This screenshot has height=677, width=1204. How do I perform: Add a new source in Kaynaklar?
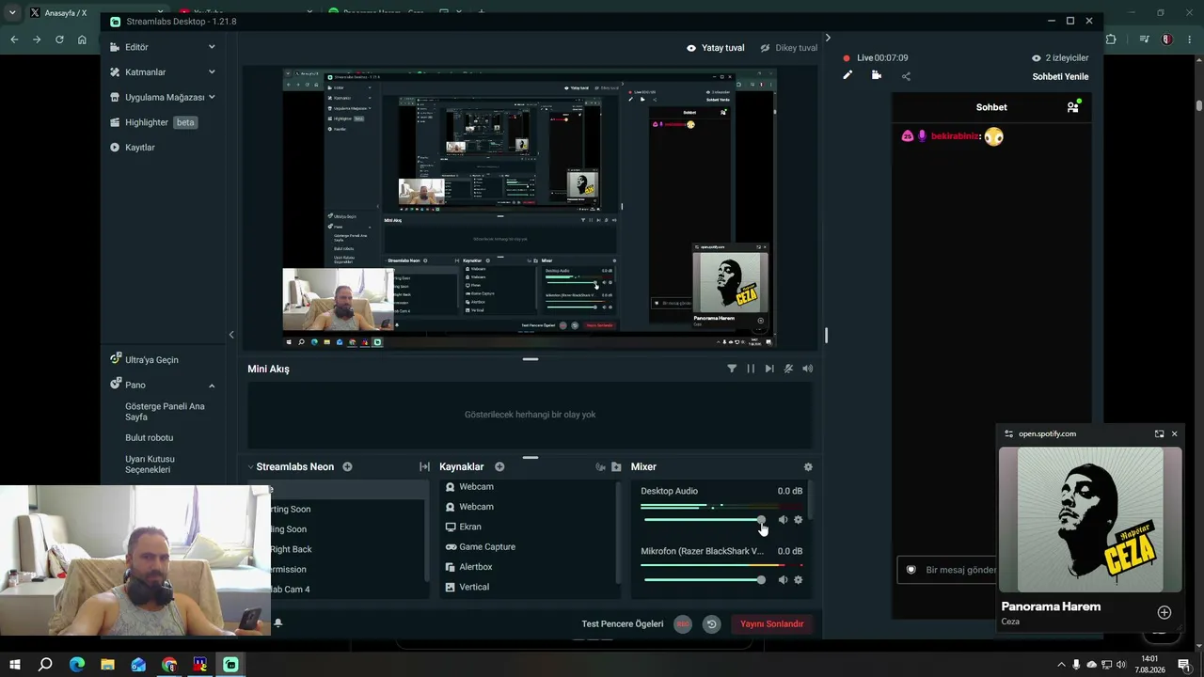pyautogui.click(x=499, y=467)
